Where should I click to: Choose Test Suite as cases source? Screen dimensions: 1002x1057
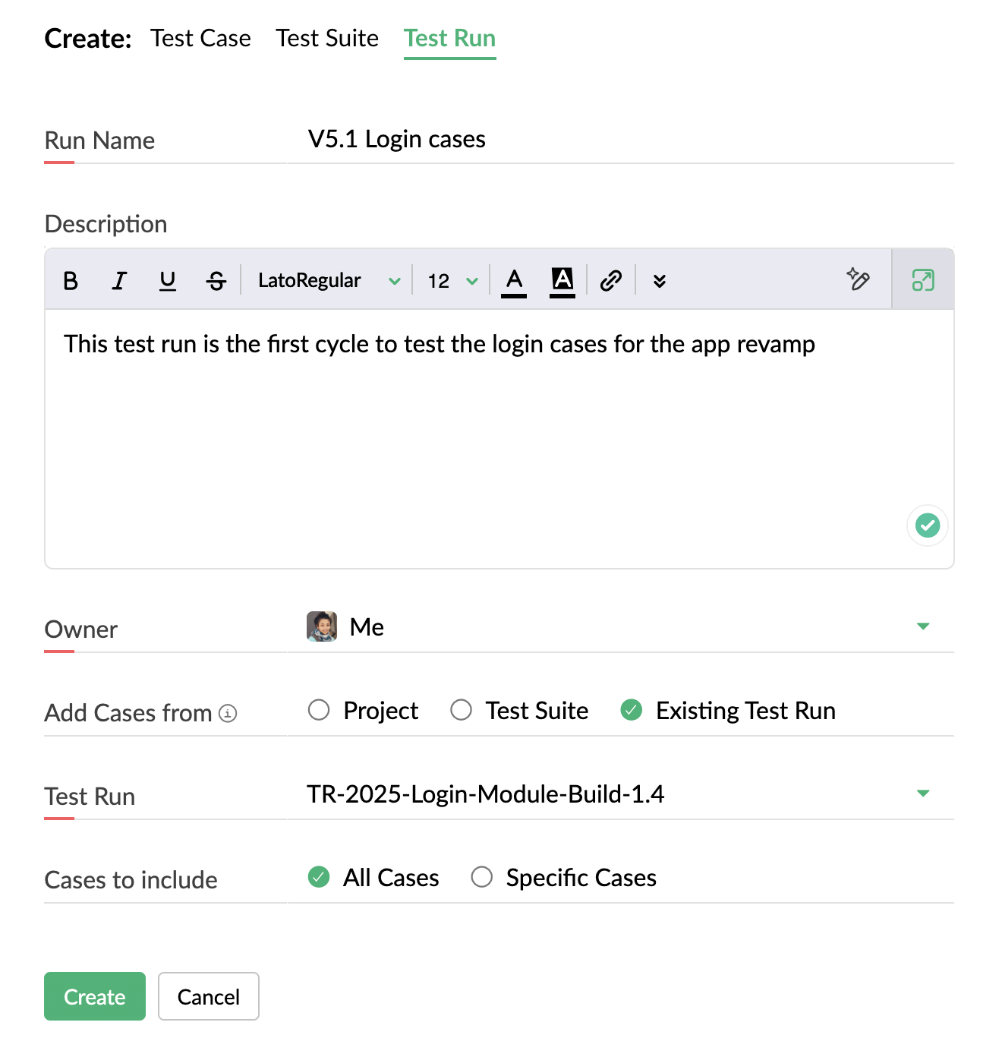[x=519, y=711]
